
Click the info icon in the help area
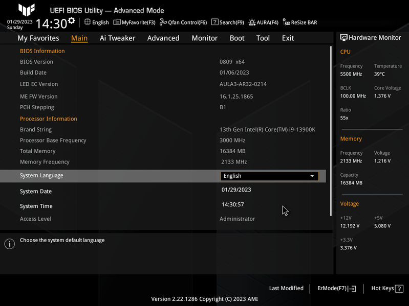(x=9, y=244)
